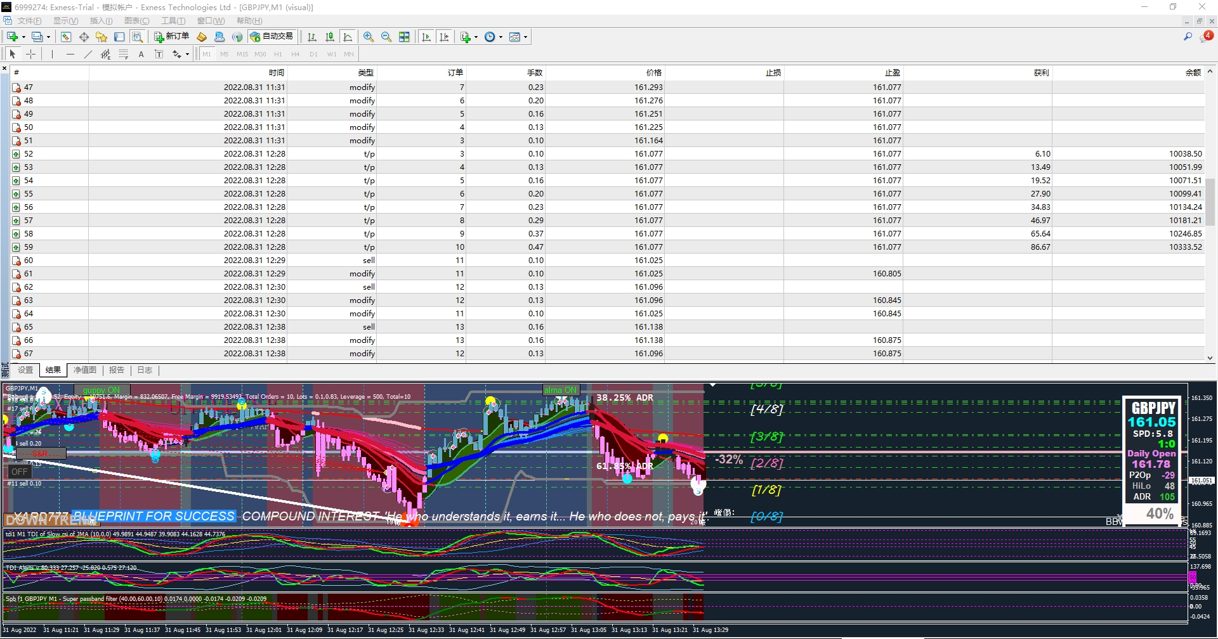Close the results panel with X
1218x639 pixels.
[4, 68]
